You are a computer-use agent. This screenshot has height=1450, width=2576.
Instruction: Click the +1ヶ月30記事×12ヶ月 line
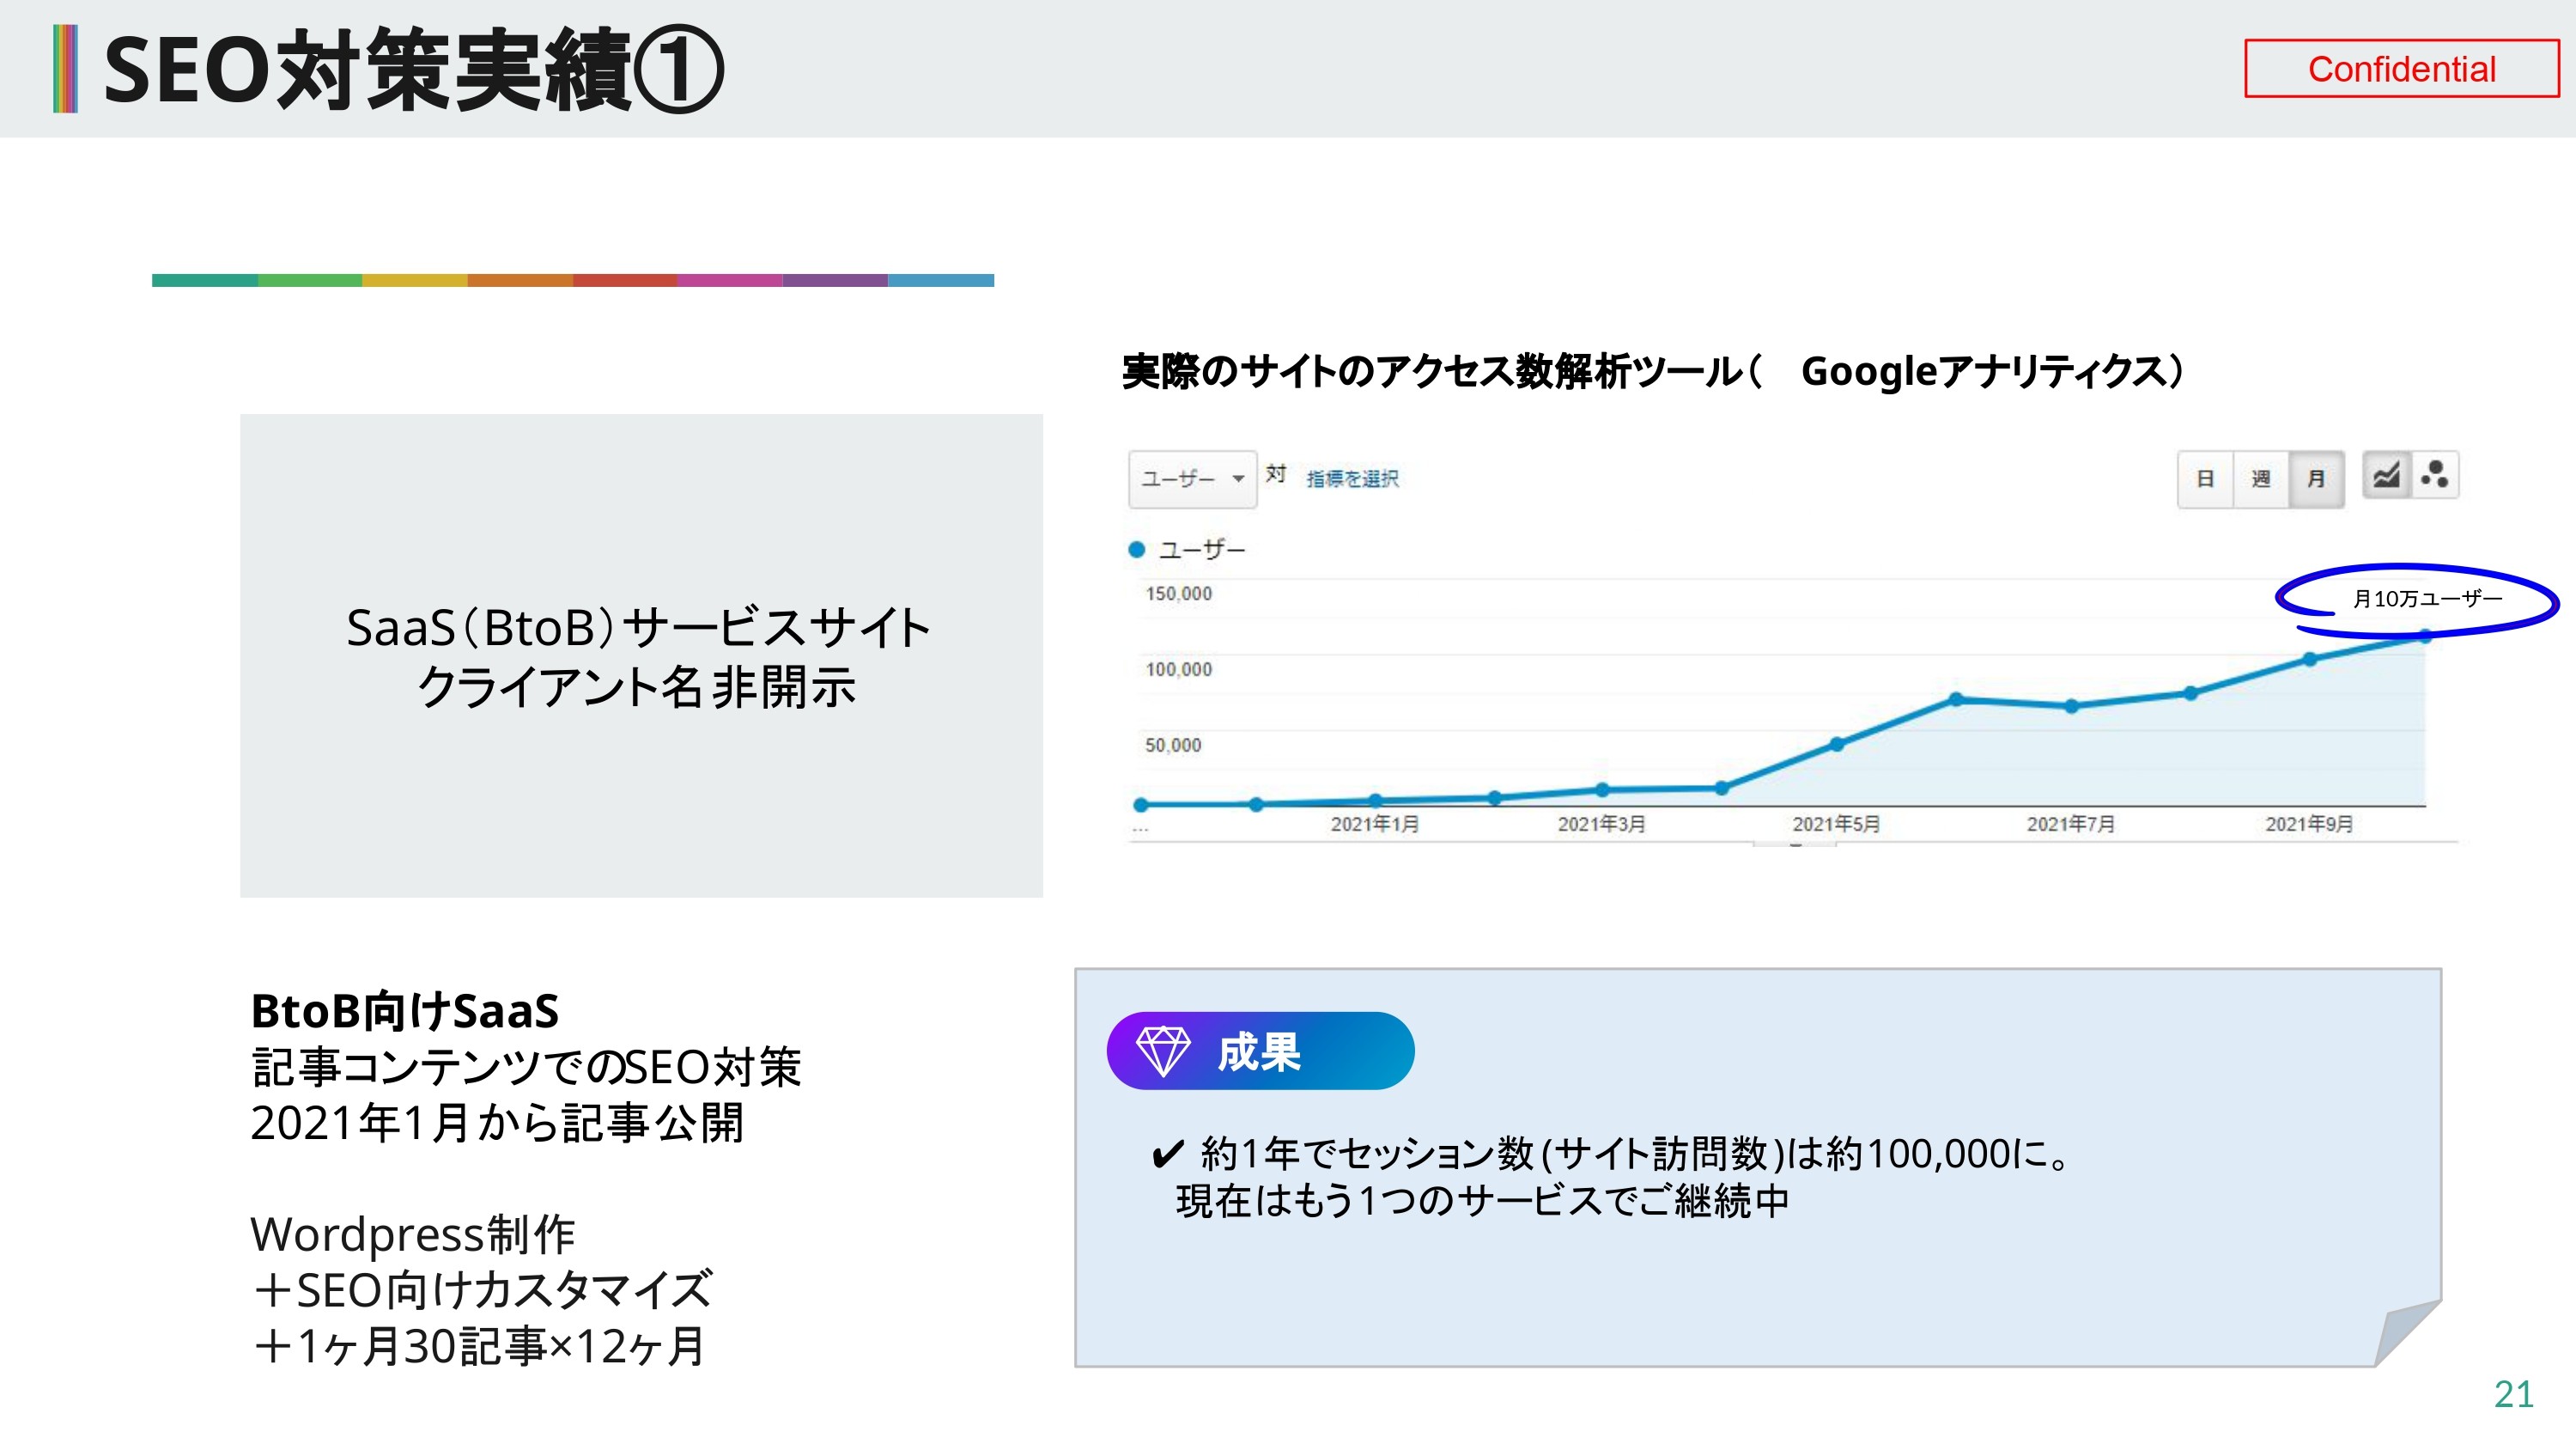[x=479, y=1346]
